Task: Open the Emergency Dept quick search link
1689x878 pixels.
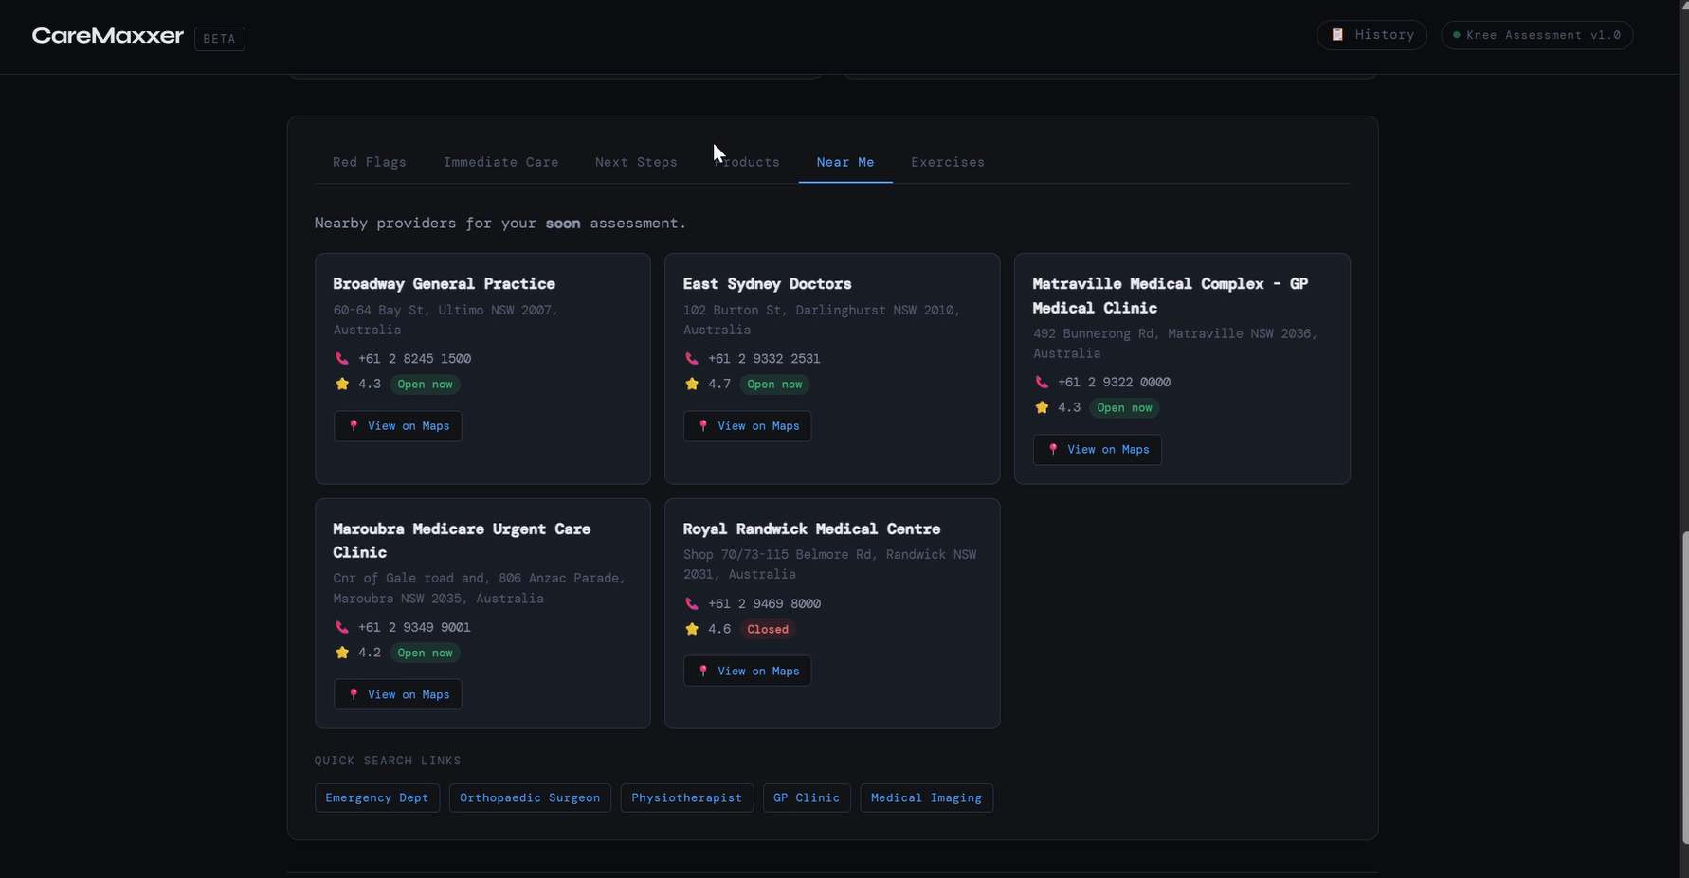Action: (377, 797)
